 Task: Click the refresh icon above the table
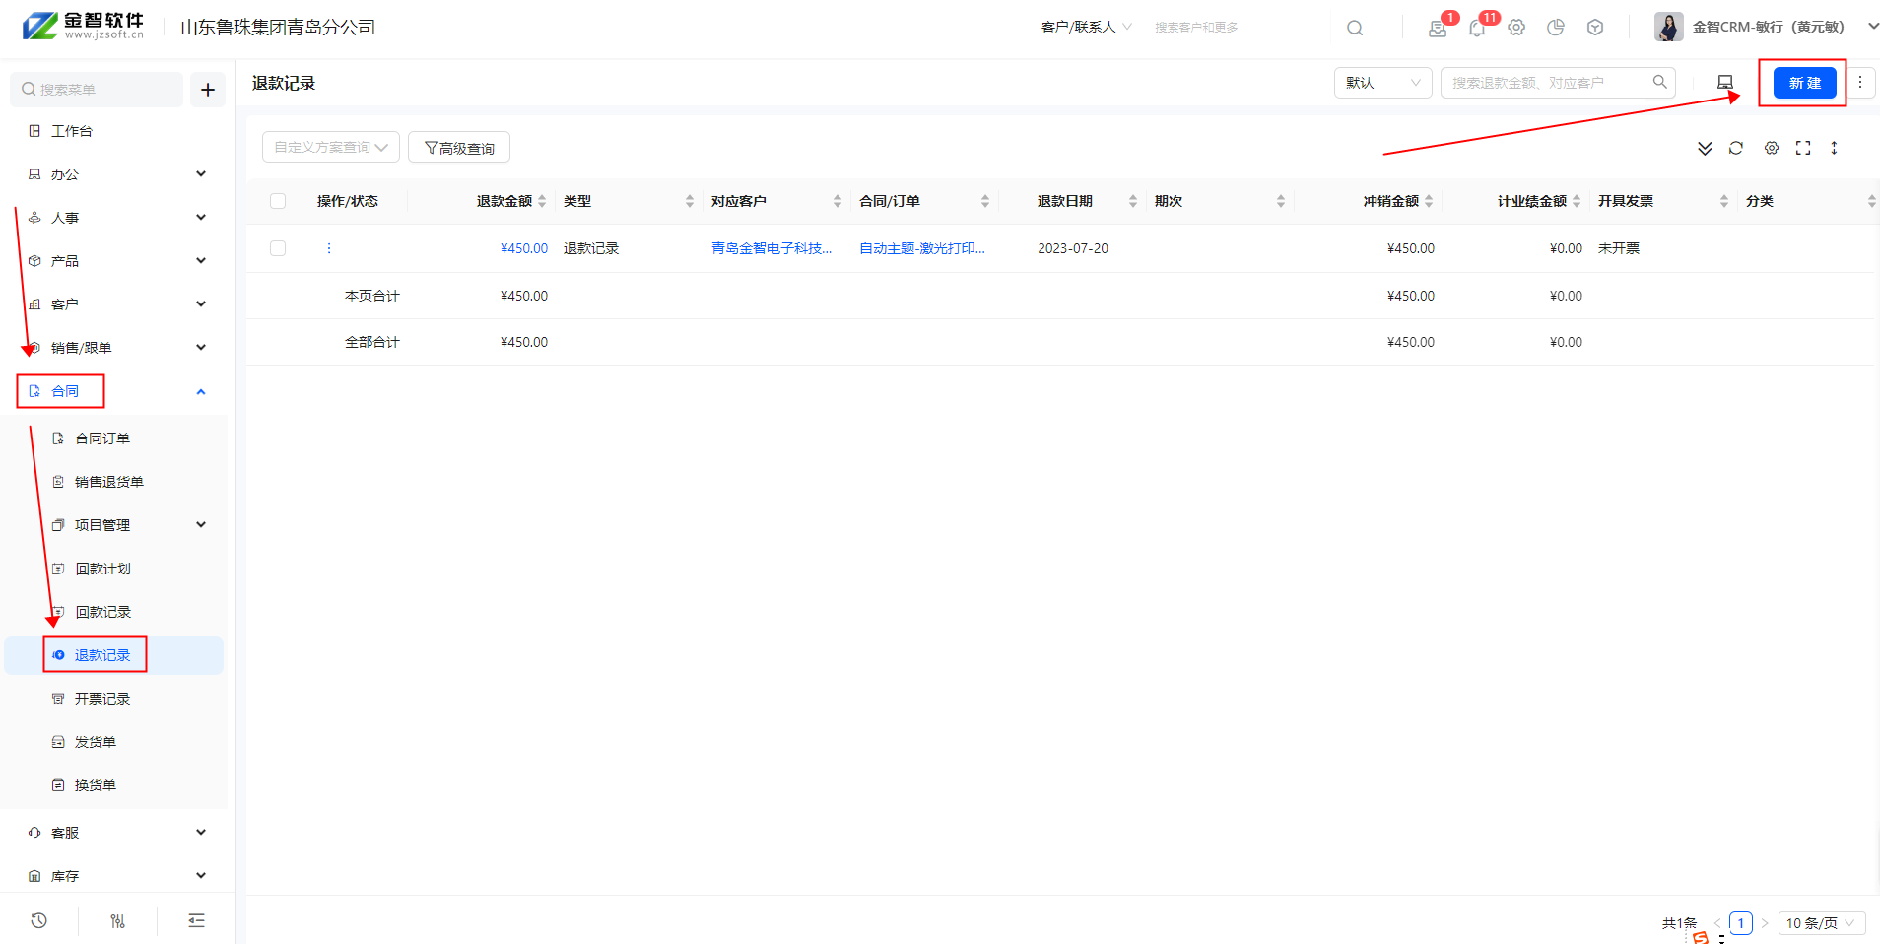click(x=1736, y=148)
